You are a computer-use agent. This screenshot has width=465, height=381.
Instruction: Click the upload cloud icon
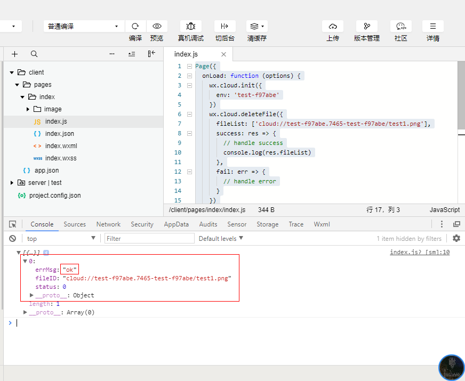click(332, 26)
